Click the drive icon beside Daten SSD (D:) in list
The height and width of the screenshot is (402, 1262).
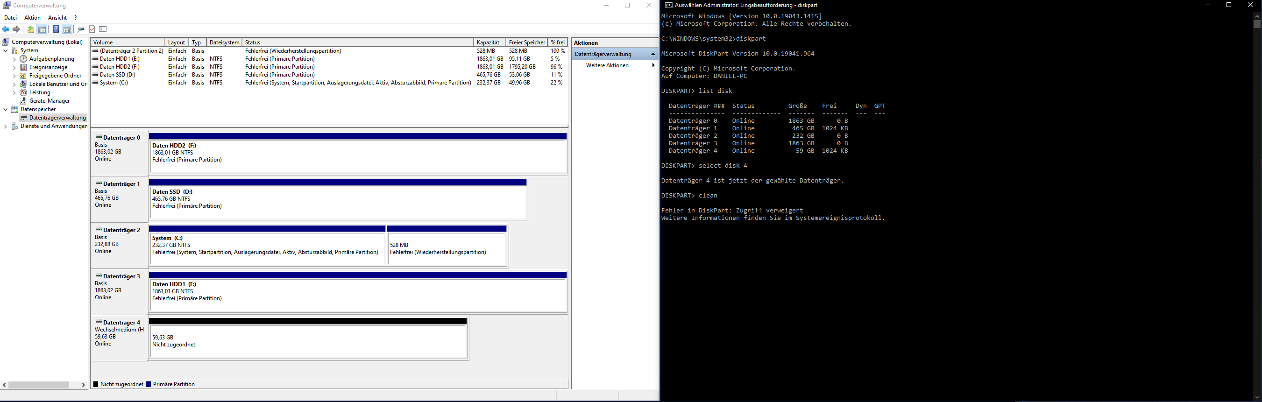96,74
